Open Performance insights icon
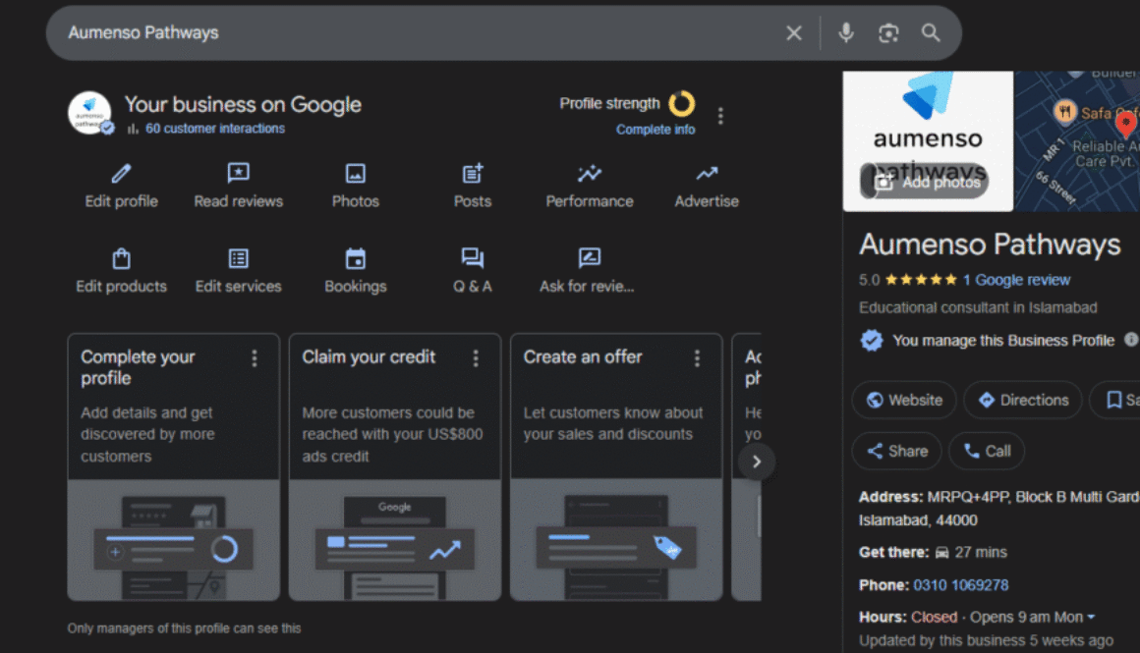This screenshot has height=653, width=1140. 589,175
